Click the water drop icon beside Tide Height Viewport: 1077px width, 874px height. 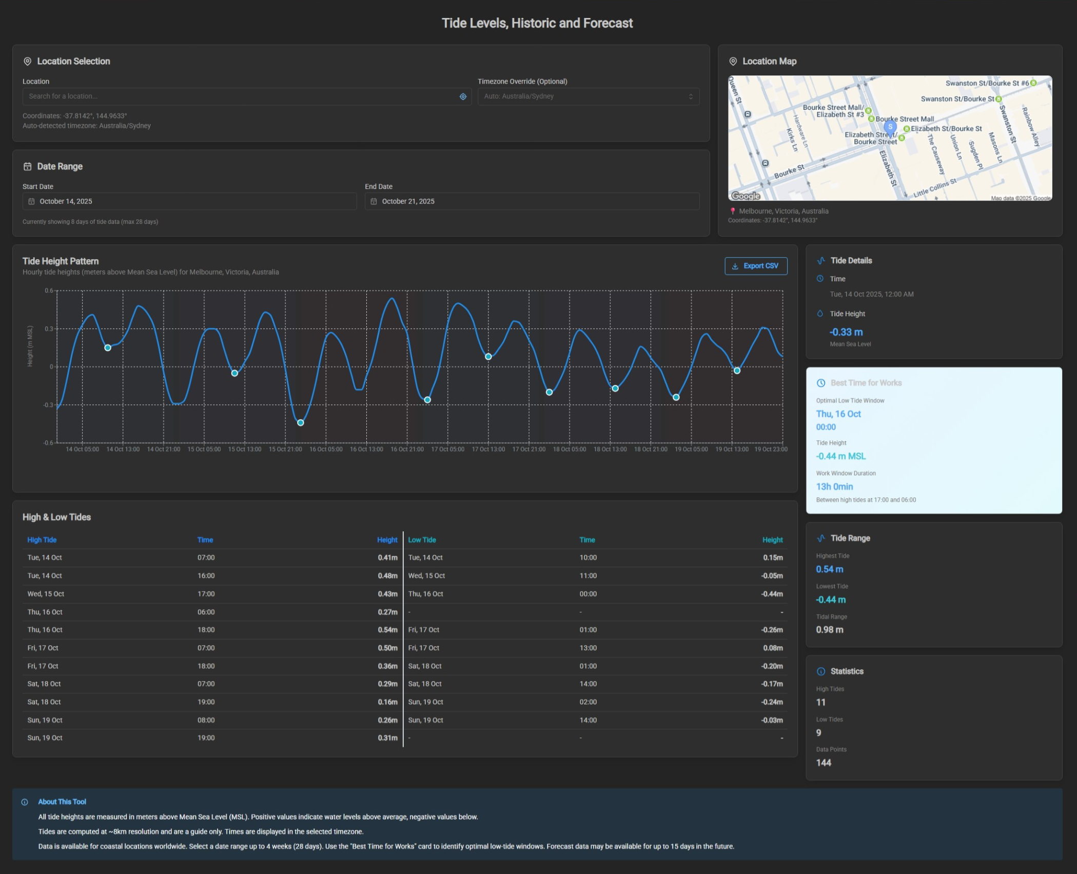pos(820,314)
